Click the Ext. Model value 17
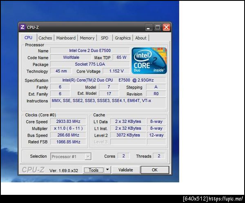This screenshot has width=245, height=203. coord(109,94)
